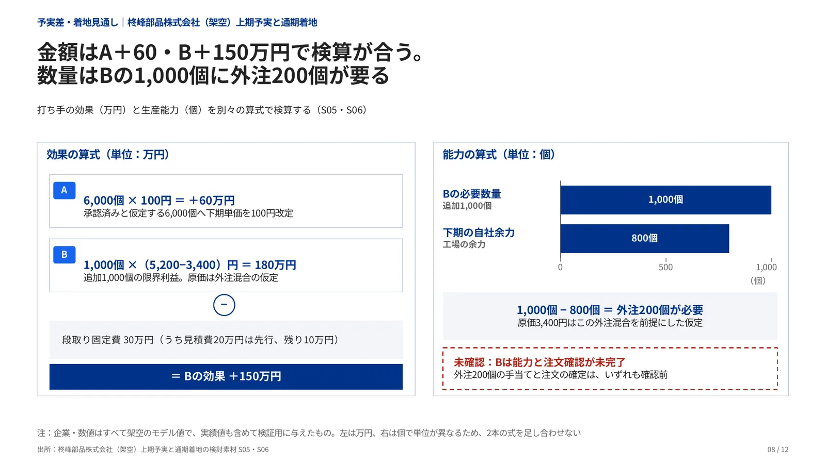Screen dimensions: 826x464
Task: Click the 'Bの必要数量' chart label
Action: [x=472, y=194]
